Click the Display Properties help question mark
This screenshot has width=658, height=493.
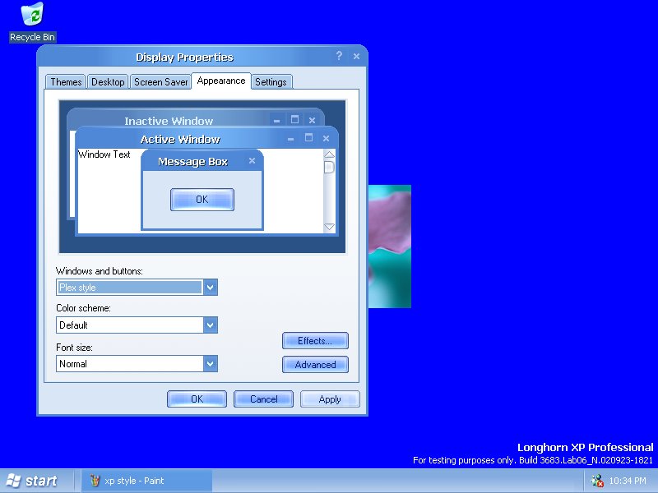coord(339,56)
